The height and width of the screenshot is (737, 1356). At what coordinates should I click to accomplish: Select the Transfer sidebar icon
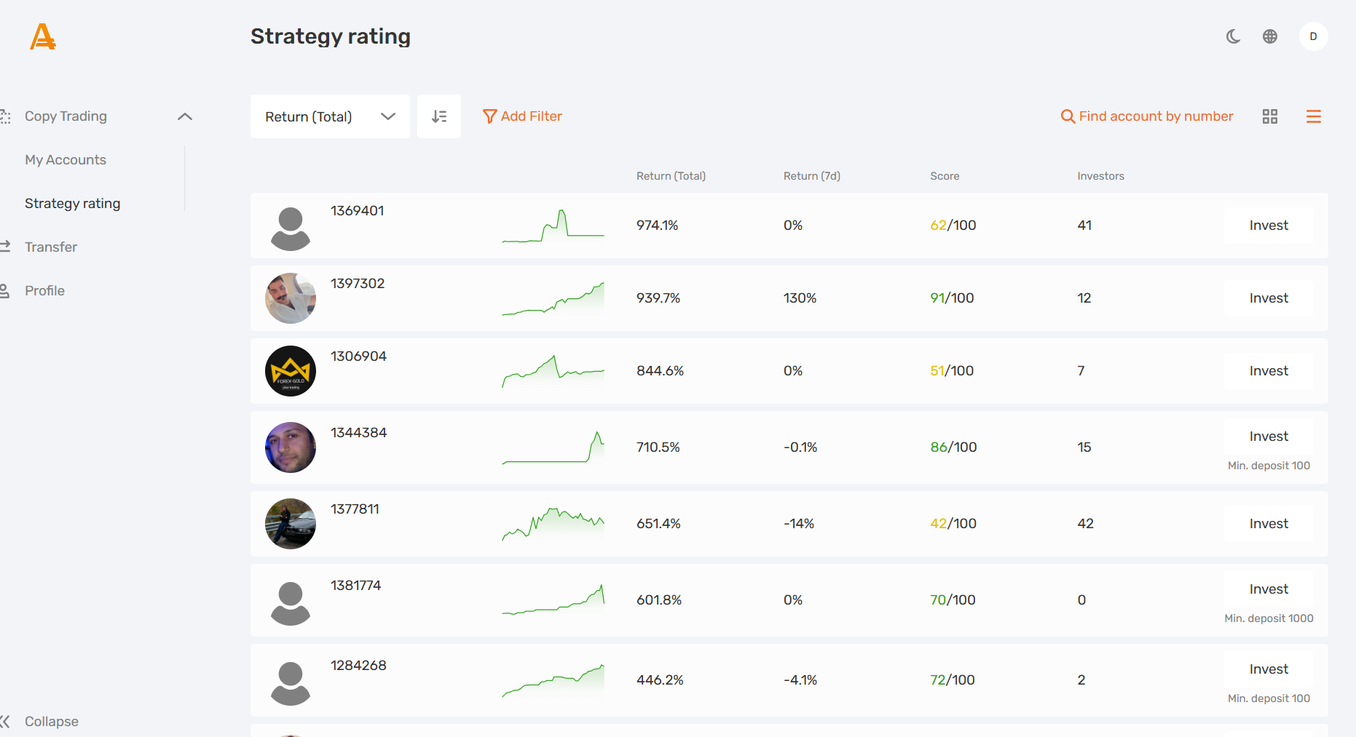(x=6, y=247)
